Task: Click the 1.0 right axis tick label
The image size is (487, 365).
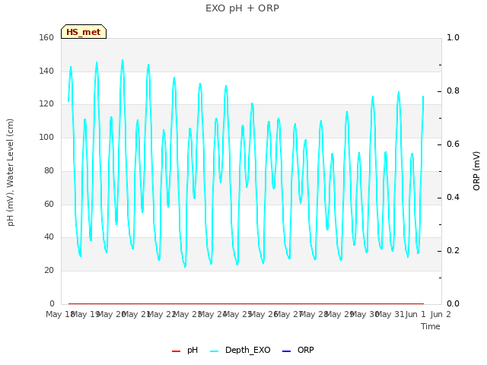Action: [453, 37]
